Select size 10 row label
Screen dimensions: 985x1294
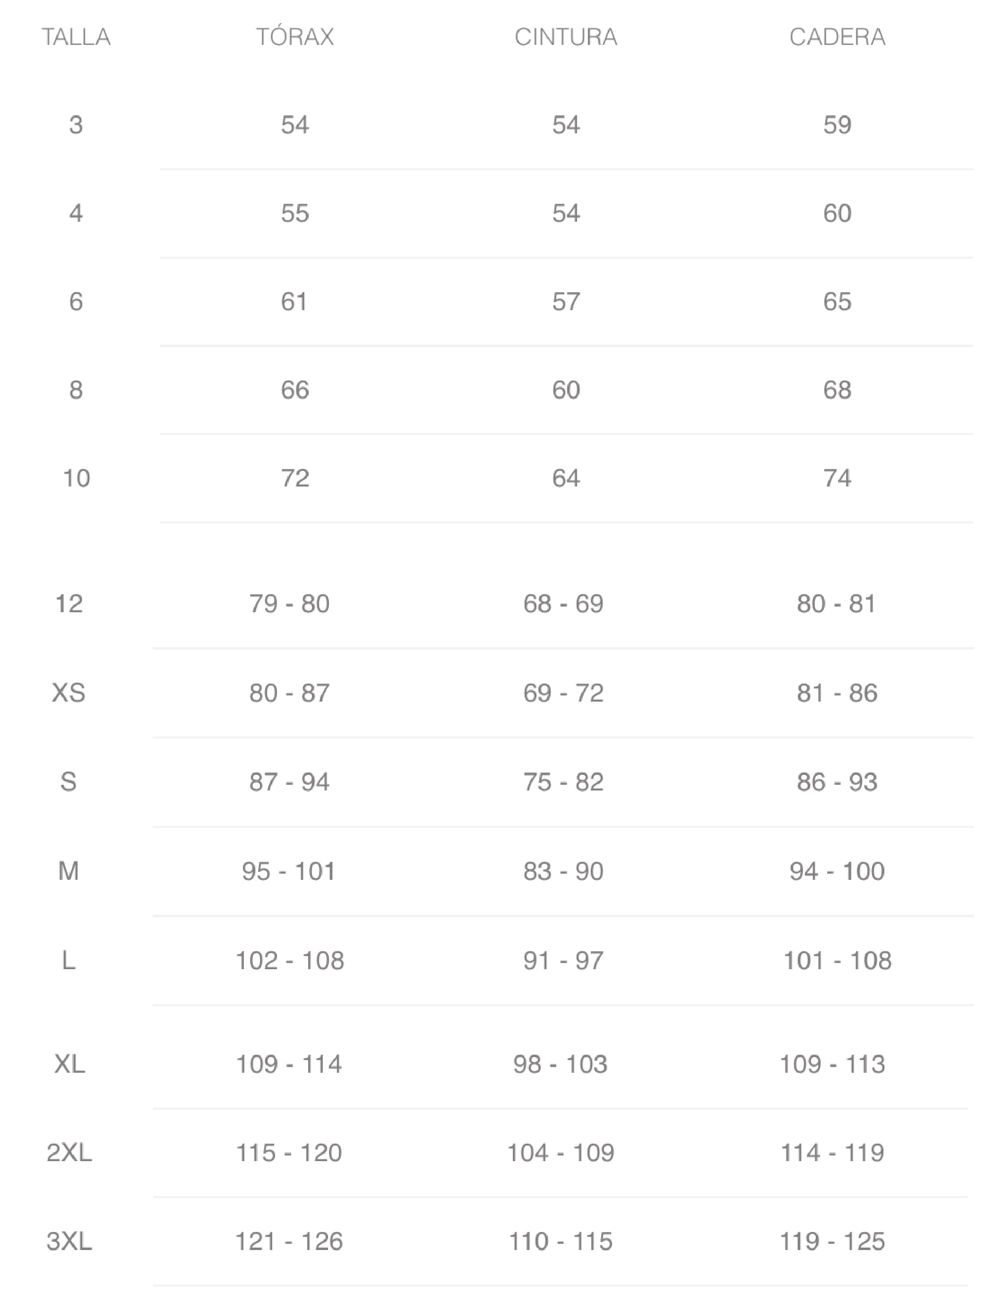(x=76, y=478)
